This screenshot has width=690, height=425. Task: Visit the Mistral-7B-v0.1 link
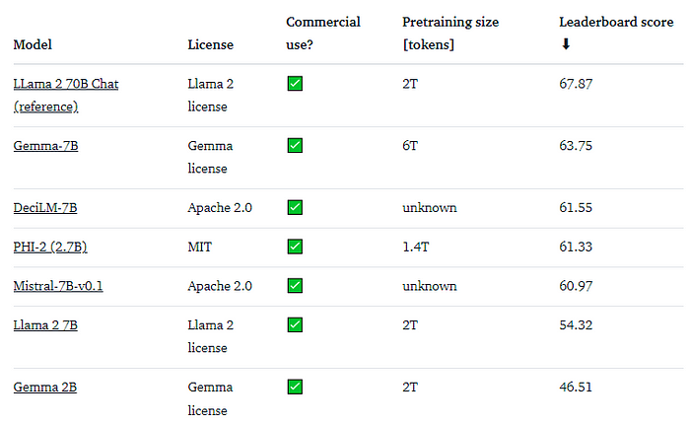(58, 286)
